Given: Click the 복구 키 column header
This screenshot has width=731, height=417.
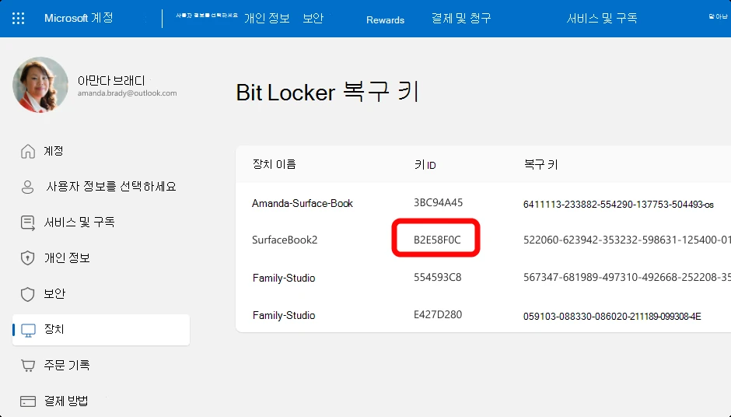Looking at the screenshot, I should pyautogui.click(x=540, y=164).
